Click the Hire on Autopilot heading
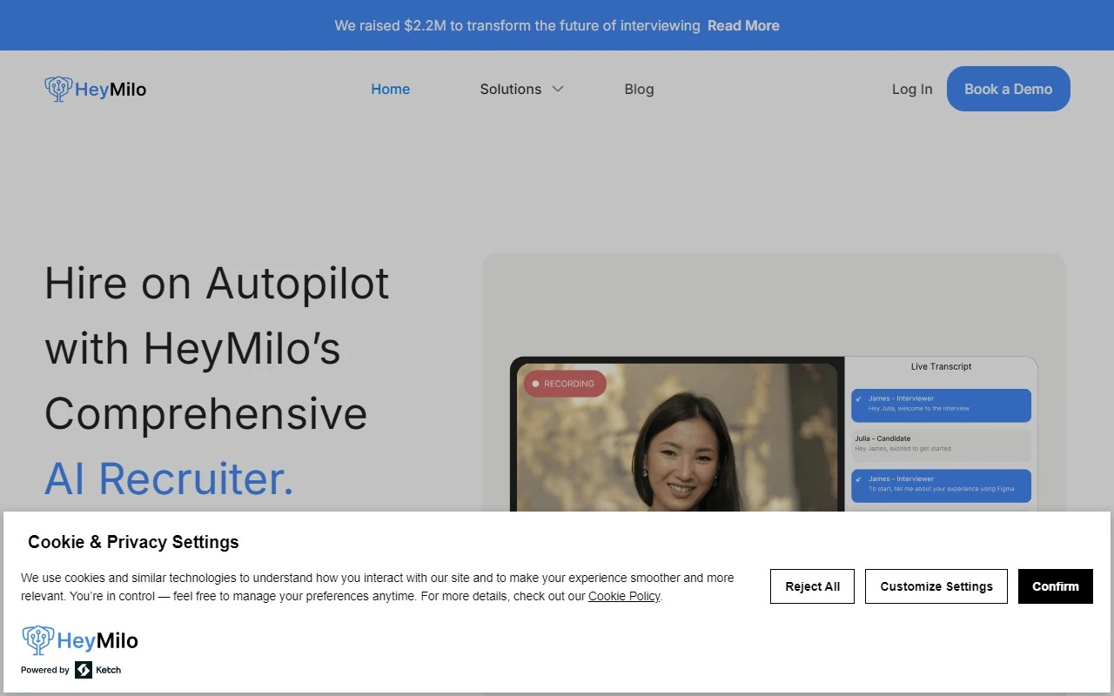The image size is (1114, 696). click(x=217, y=284)
